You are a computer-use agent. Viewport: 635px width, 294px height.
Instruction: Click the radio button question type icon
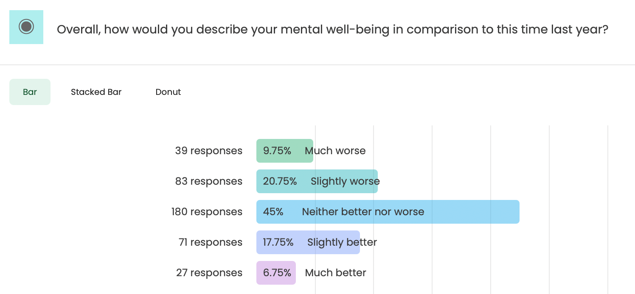point(26,27)
